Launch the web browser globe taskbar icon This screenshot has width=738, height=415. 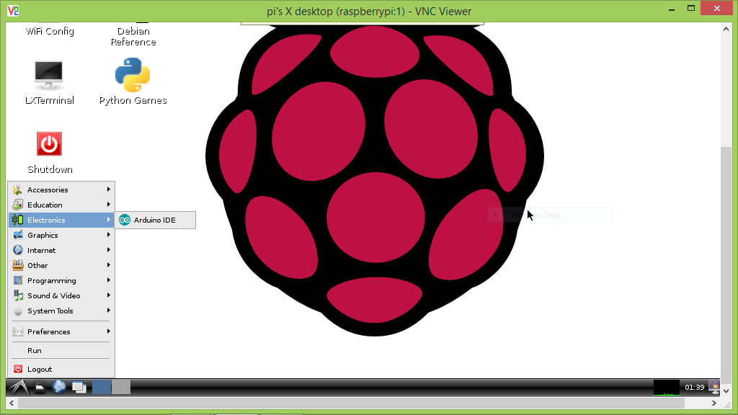[x=59, y=387]
